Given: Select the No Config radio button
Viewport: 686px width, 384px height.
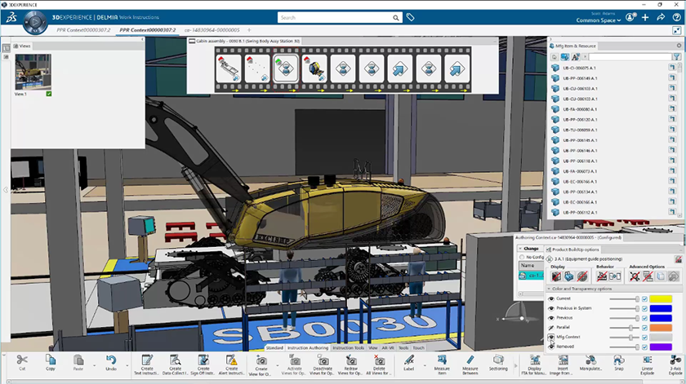Looking at the screenshot, I should coord(522,258).
